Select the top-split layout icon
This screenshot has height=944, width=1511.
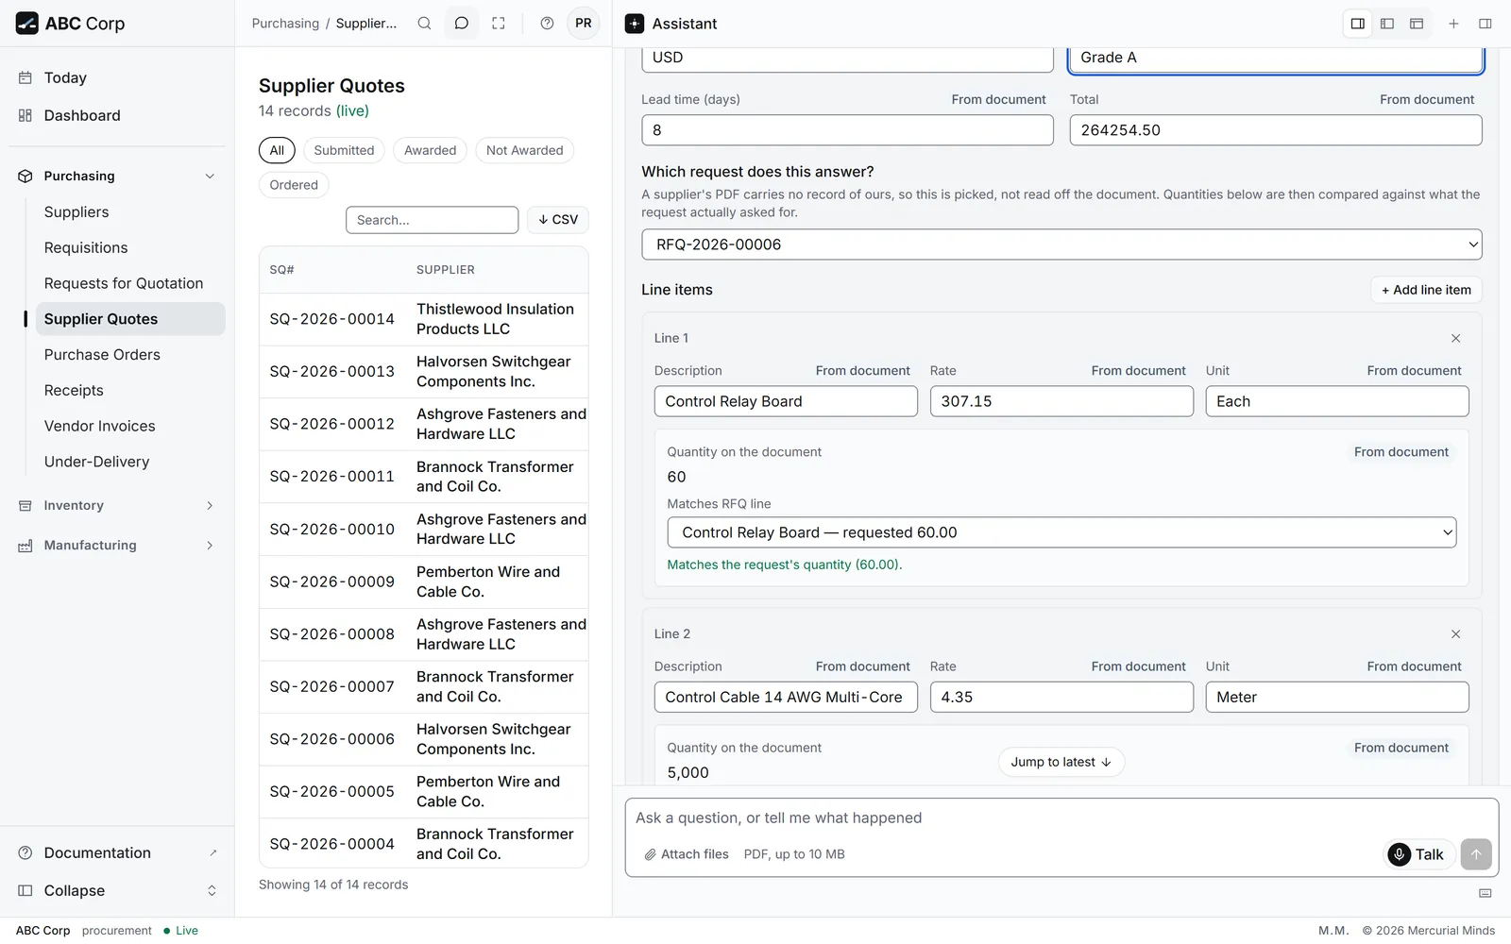point(1417,24)
